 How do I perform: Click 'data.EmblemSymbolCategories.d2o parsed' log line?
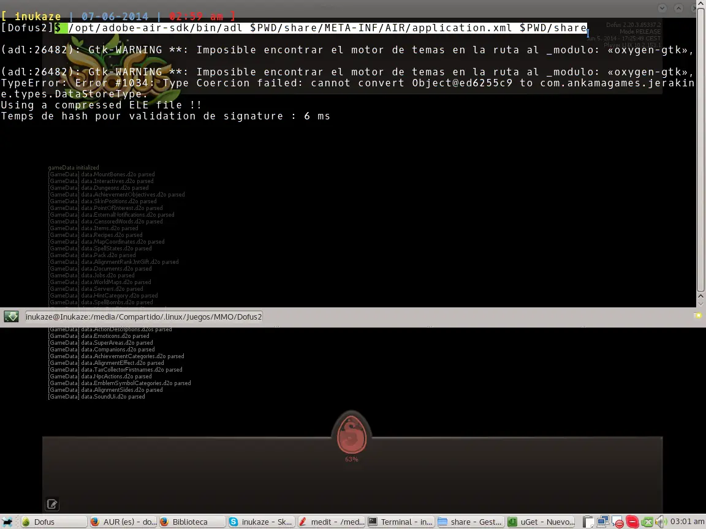tap(120, 383)
